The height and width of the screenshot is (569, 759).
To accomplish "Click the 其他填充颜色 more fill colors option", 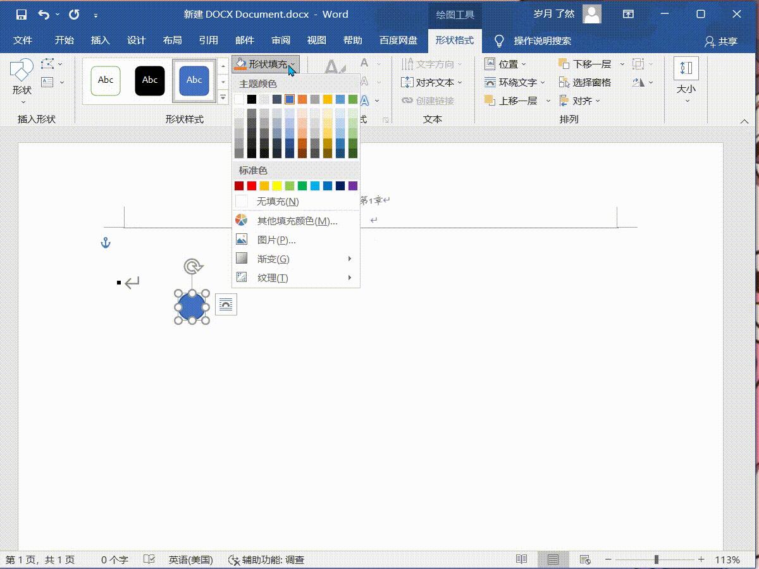I will tap(295, 219).
